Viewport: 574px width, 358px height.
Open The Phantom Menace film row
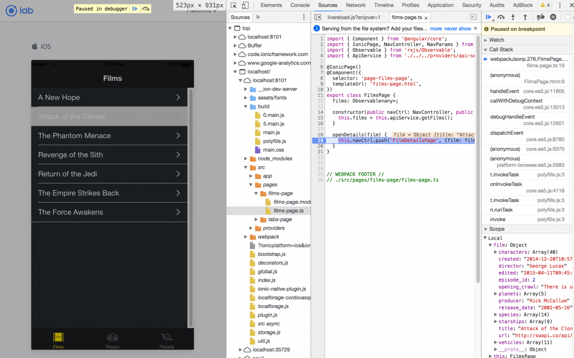[109, 136]
